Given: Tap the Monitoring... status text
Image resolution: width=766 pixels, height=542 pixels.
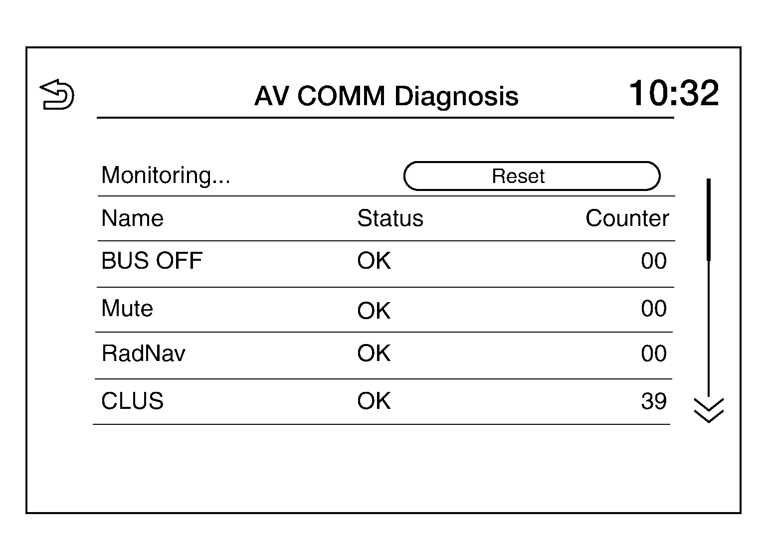Looking at the screenshot, I should pyautogui.click(x=166, y=176).
